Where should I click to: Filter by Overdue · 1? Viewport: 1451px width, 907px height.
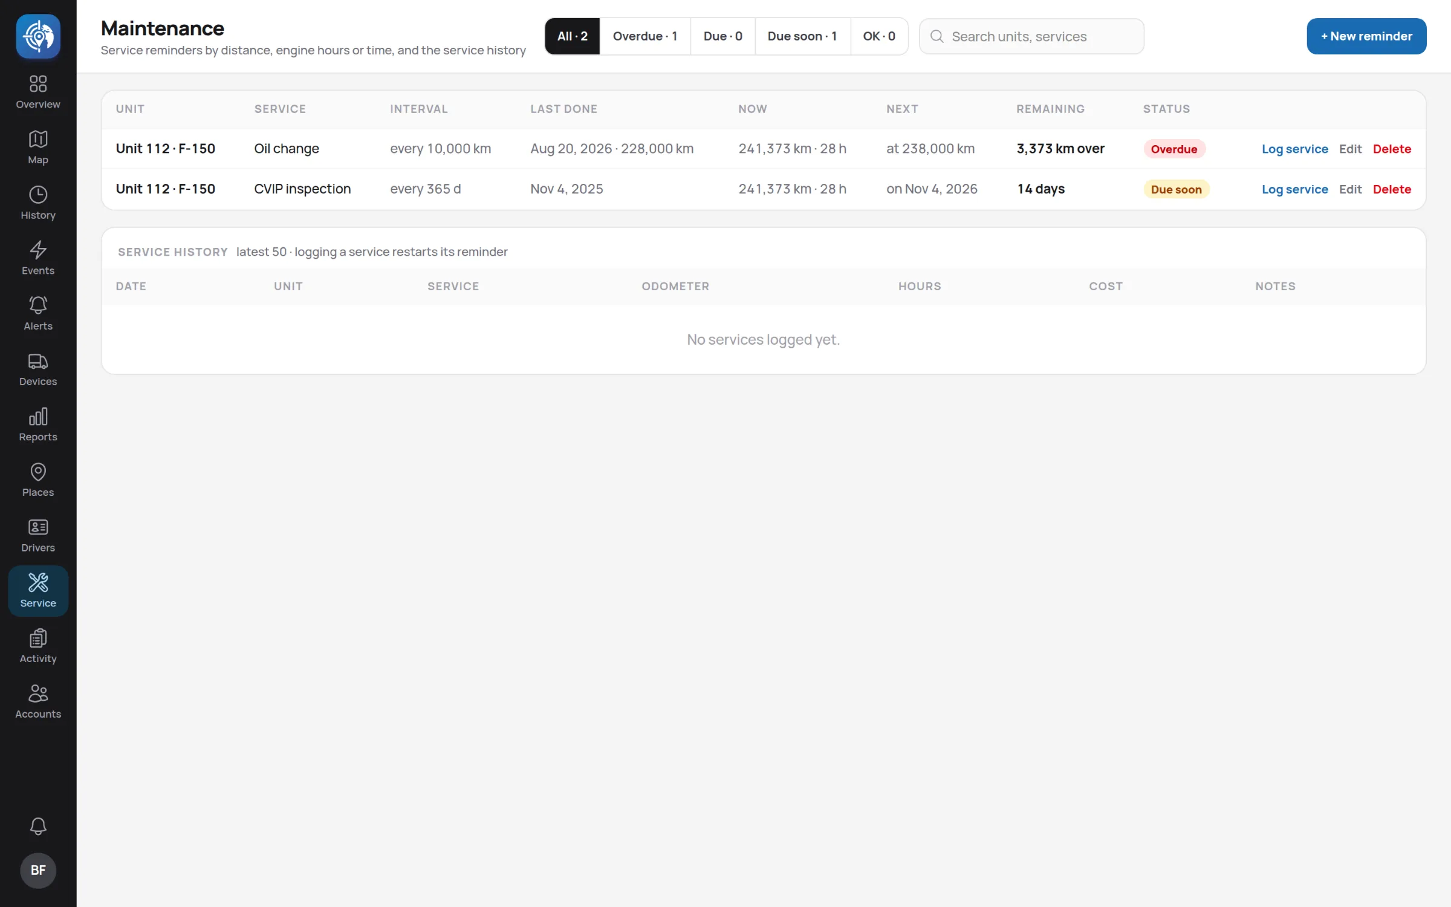644,36
